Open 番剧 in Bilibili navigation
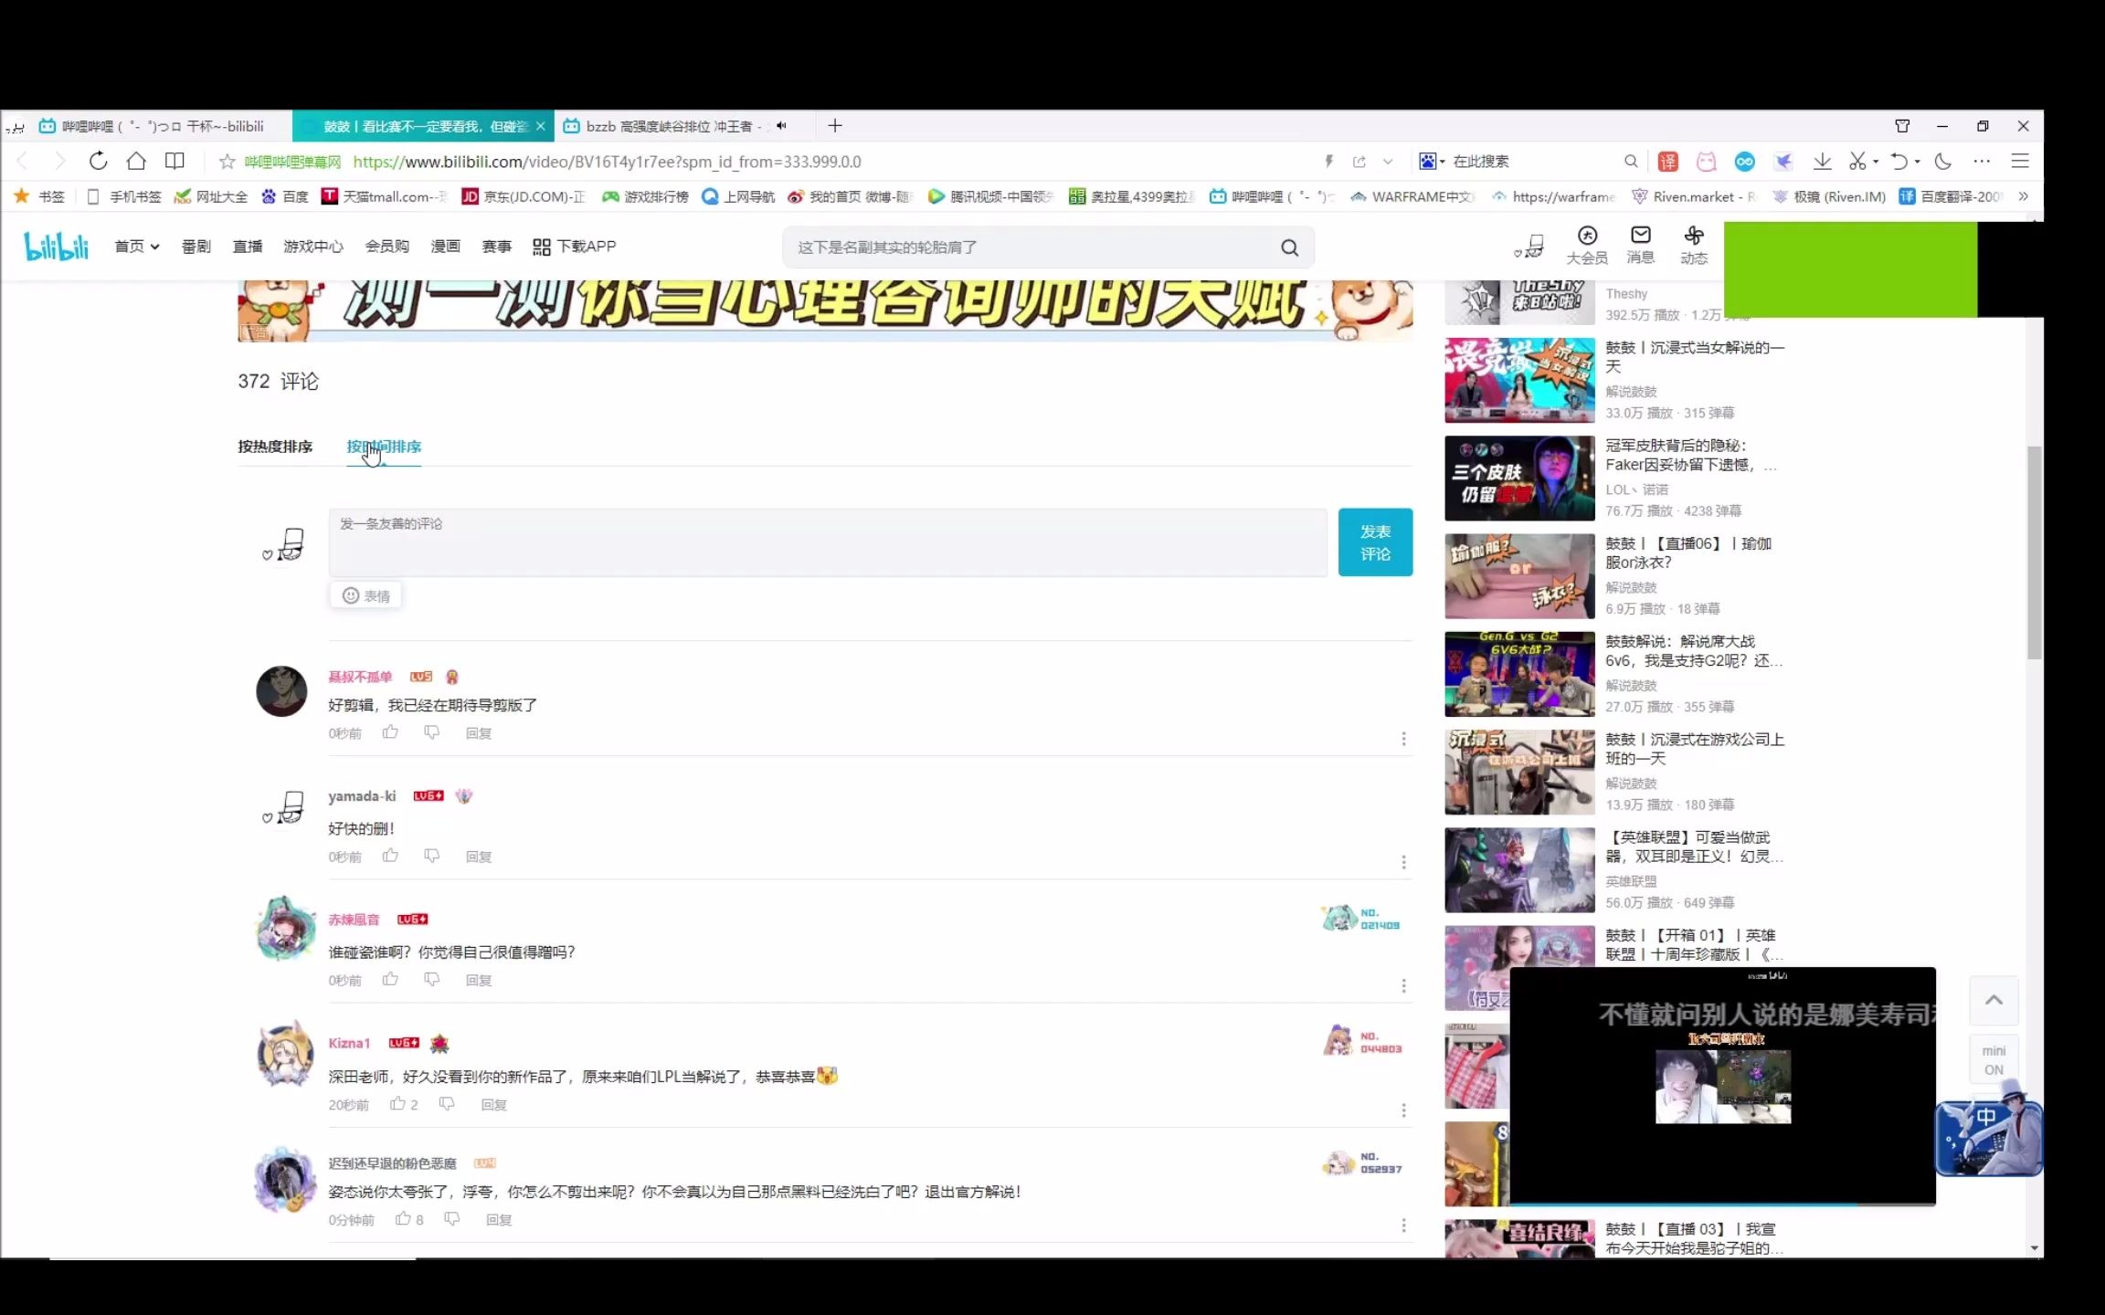 (196, 247)
